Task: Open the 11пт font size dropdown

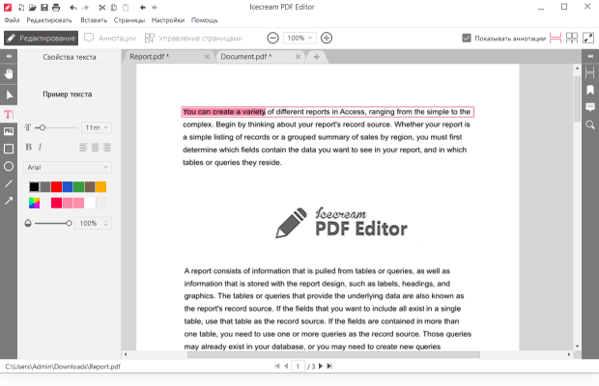Action: point(97,127)
